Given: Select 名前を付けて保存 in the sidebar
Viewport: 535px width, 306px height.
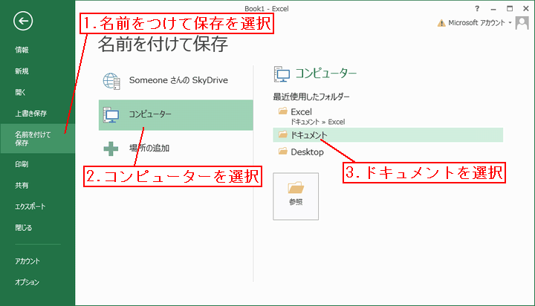Looking at the screenshot, I should pos(38,138).
